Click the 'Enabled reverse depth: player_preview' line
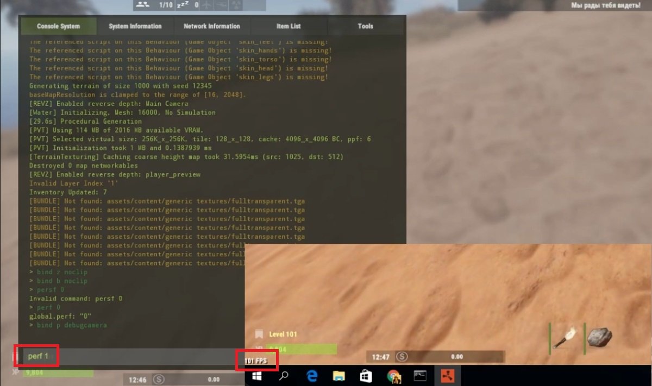The image size is (652, 386). (115, 174)
